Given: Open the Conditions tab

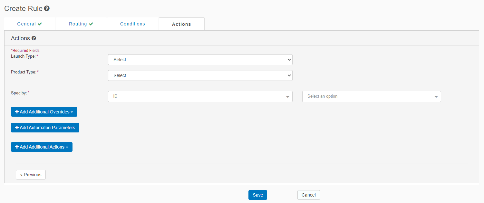Looking at the screenshot, I should (132, 24).
